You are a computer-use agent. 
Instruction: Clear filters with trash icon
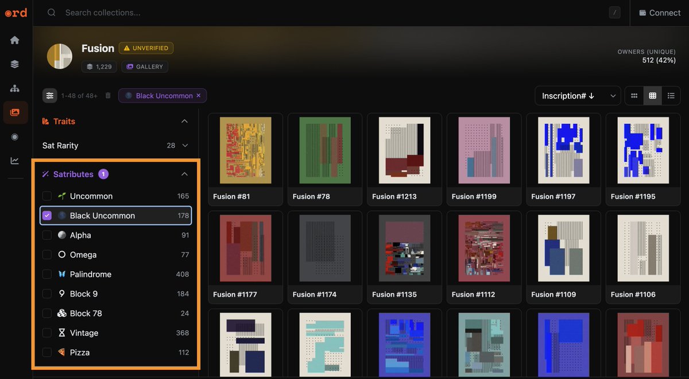tap(108, 96)
